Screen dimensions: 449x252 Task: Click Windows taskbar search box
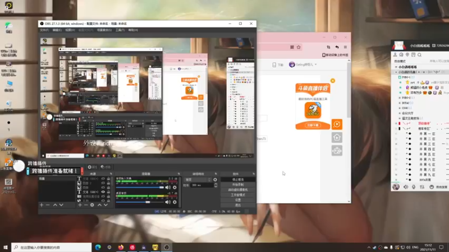point(52,247)
